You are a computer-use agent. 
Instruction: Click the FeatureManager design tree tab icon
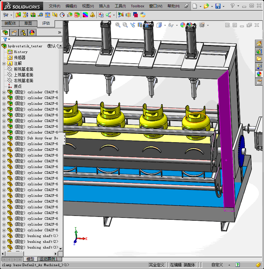point(5,32)
